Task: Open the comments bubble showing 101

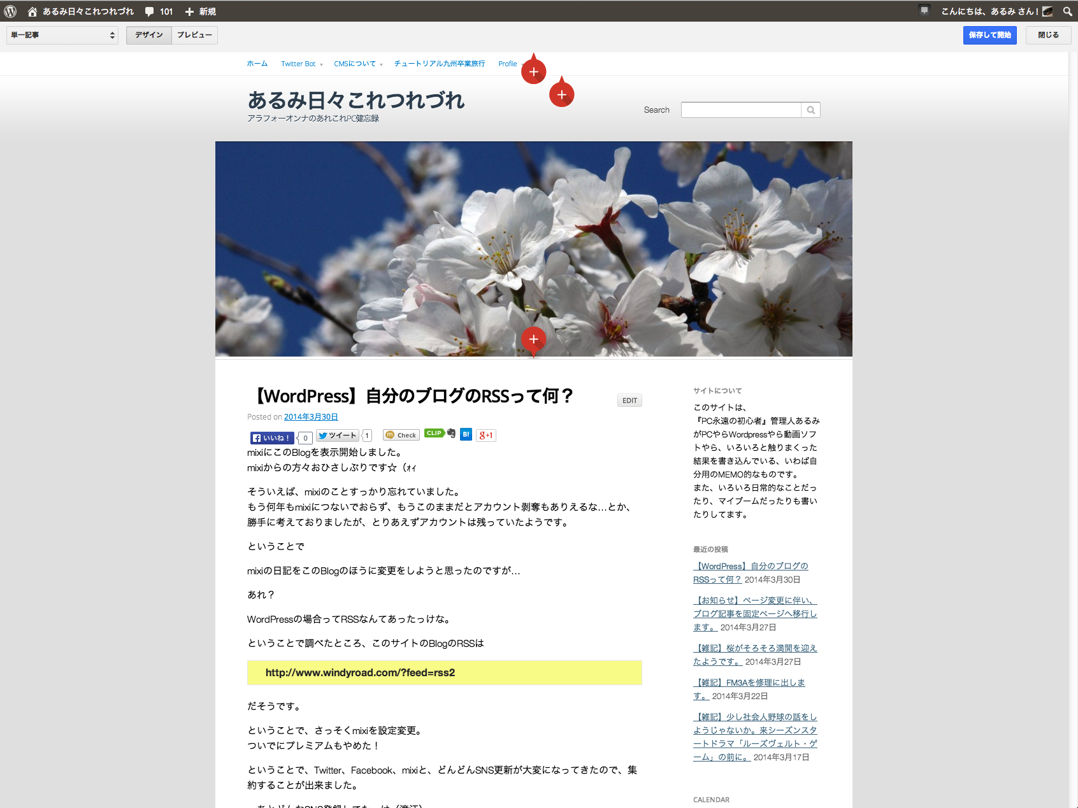Action: click(159, 11)
